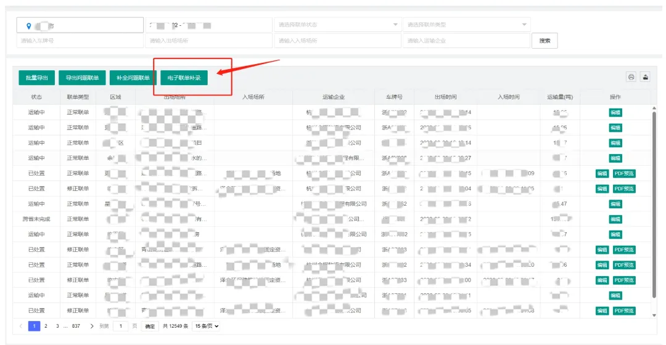This screenshot has width=666, height=345.
Task: Click 编辑 in the first table row
Action: (x=615, y=112)
